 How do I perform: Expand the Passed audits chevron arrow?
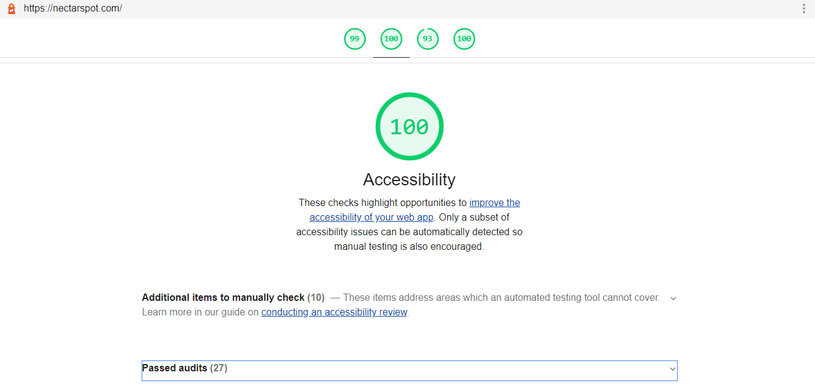[x=672, y=369]
